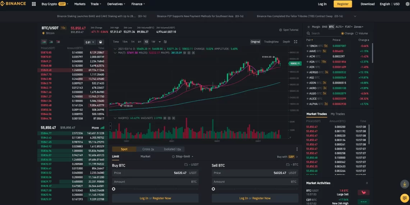This screenshot has width=410, height=205.
Task: Expand the announcements ticker chevron
Action: click(x=355, y=16)
